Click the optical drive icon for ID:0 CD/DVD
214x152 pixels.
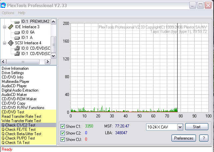coord(17,48)
